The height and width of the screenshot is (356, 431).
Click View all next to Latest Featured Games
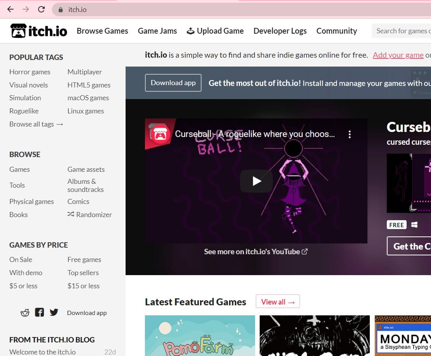278,301
